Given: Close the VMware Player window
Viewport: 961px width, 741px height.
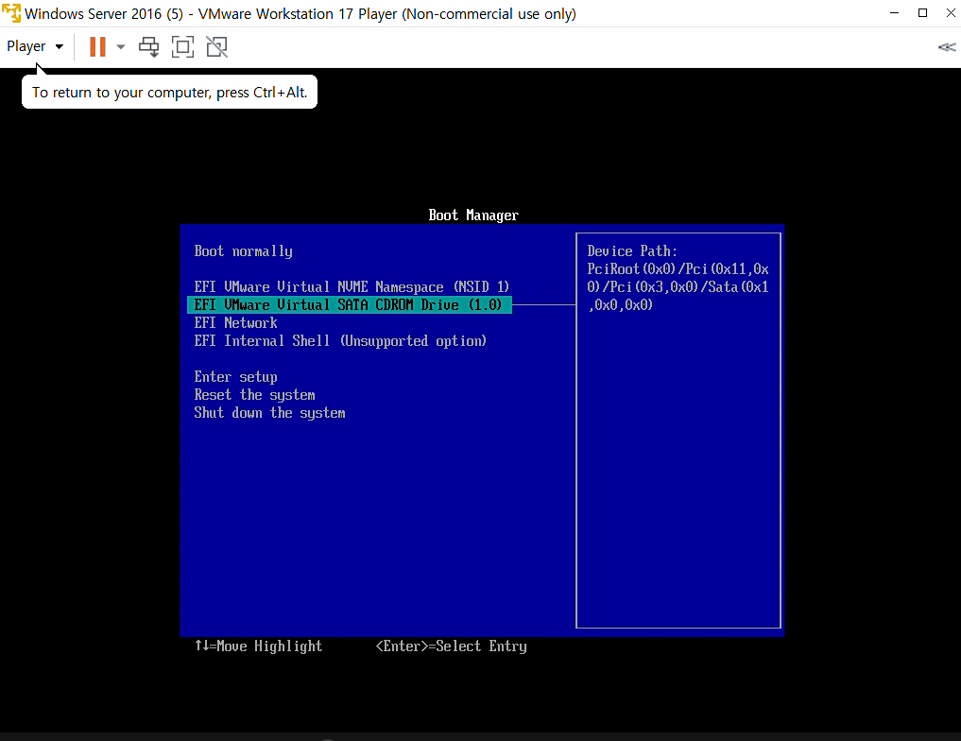Looking at the screenshot, I should click(951, 13).
